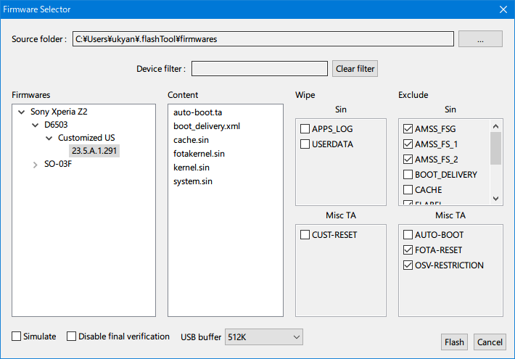Uncheck OSV-RESTRICTION in Exclude Misc TA
515x359 pixels.
click(408, 265)
